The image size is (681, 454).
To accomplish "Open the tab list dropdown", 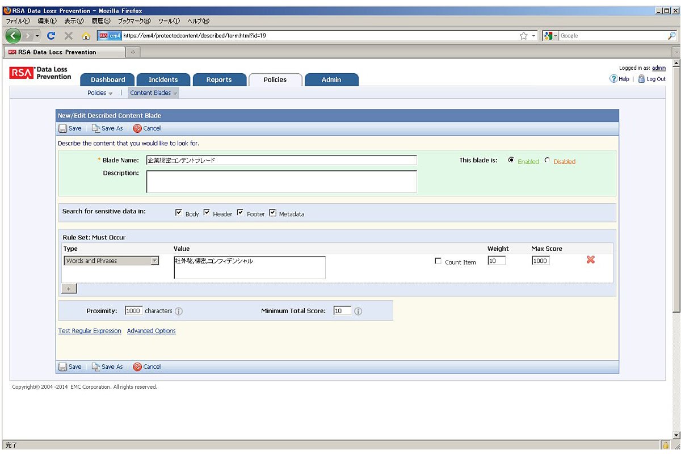I will coord(675,52).
